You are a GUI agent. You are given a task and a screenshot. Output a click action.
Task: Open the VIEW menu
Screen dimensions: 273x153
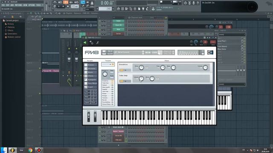coord(25,5)
